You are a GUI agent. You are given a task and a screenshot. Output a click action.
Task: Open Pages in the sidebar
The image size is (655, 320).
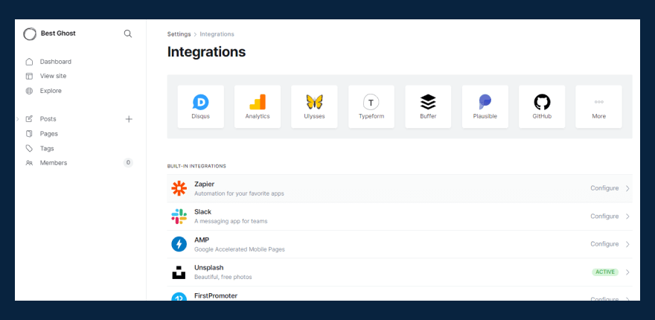[49, 134]
